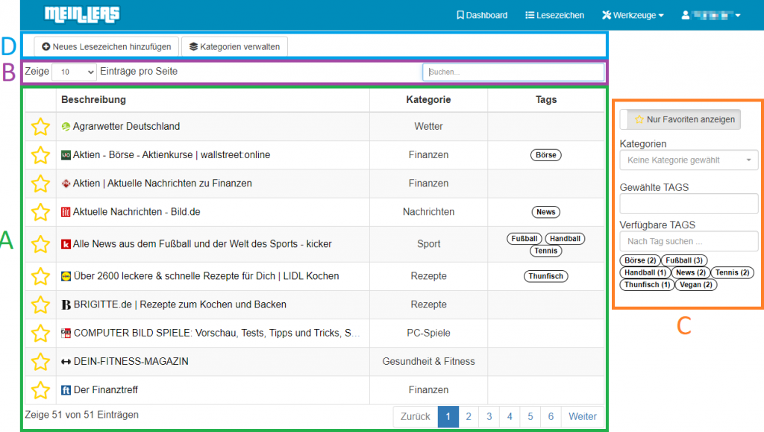The width and height of the screenshot is (764, 432).
Task: Click Kategorien verwalten button
Action: click(x=234, y=46)
